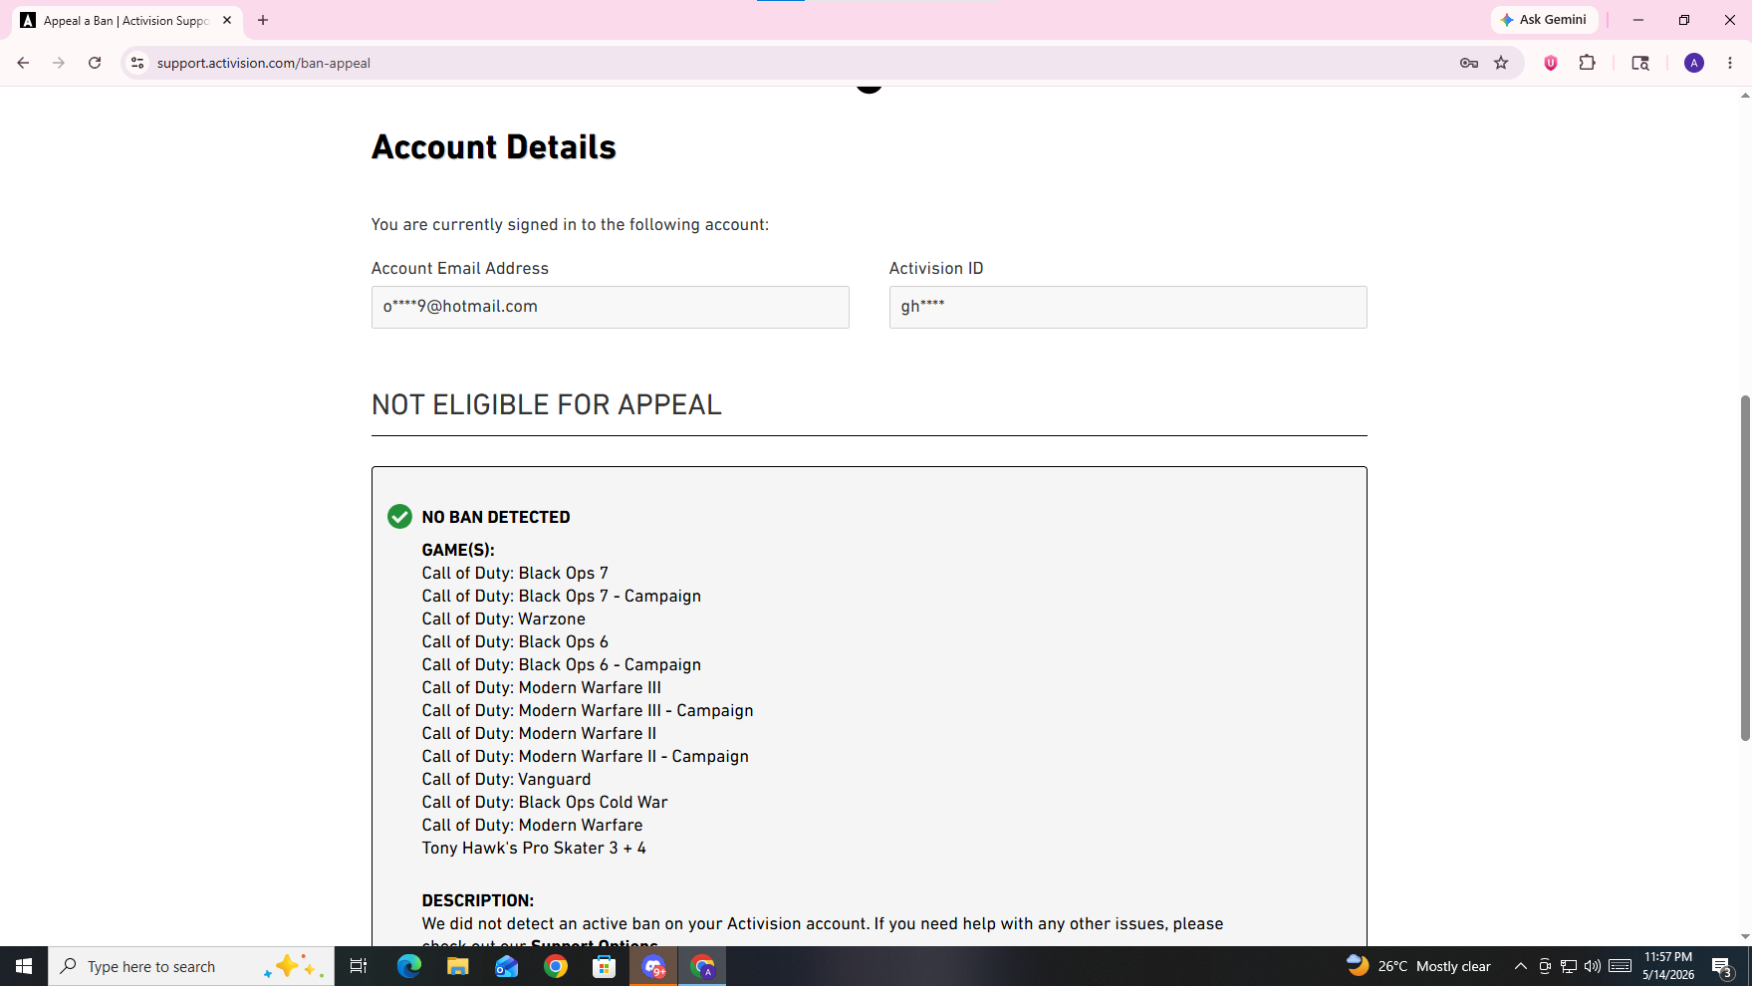Screen dimensions: 1752x986
Task: Open the Chrome side panel search icon
Action: 1640,63
